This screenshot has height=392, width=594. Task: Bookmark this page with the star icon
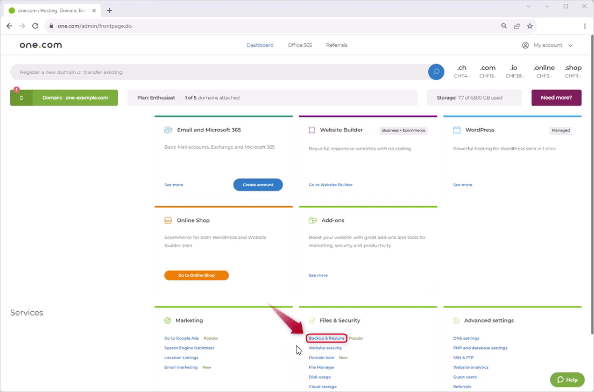point(530,26)
